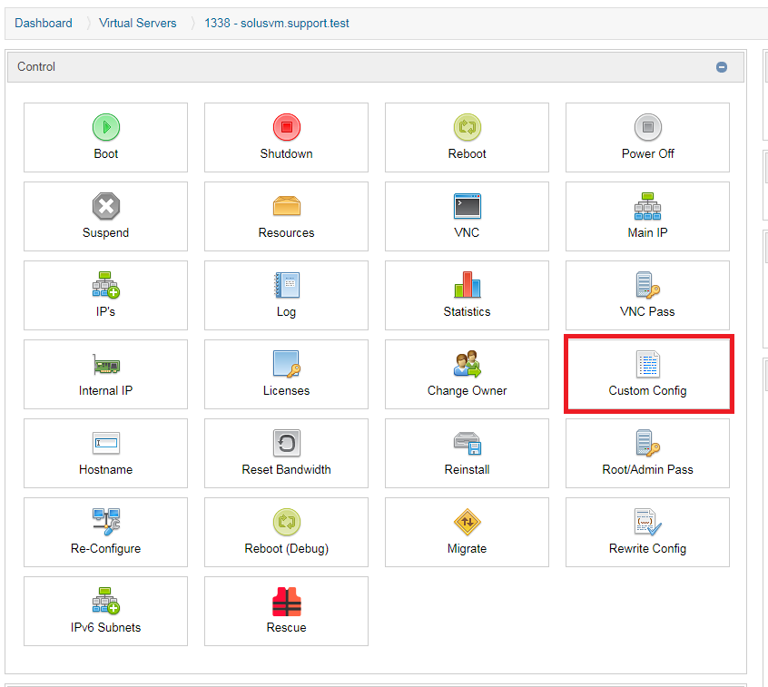Open the Log notebook icon
The image size is (768, 687).
286,285
